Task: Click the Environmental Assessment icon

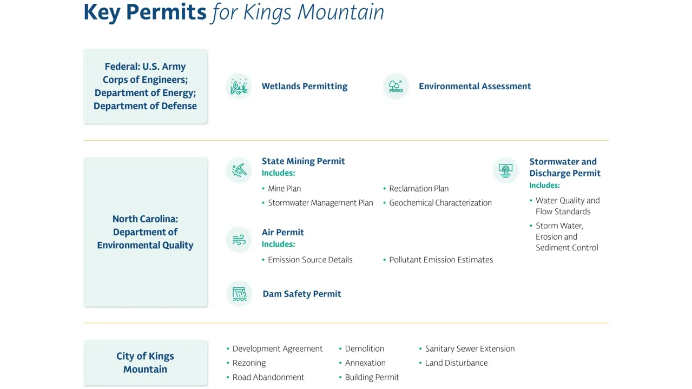Action: [x=396, y=86]
